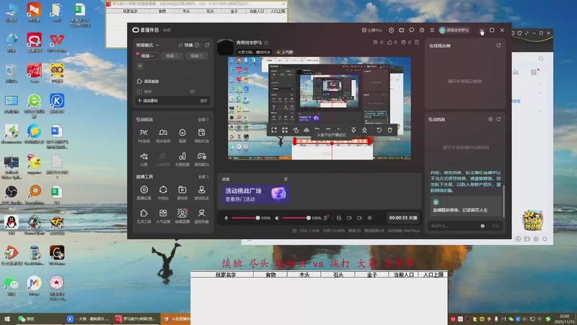Expand the 常规模式 mode dropdown

(x=148, y=45)
